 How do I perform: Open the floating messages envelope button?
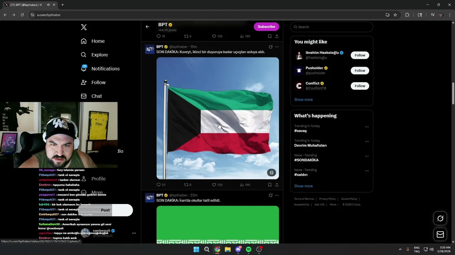[x=440, y=234]
